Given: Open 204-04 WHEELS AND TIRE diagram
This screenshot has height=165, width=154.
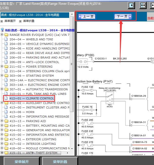Looking at the screenshot, I should coord(31,39).
